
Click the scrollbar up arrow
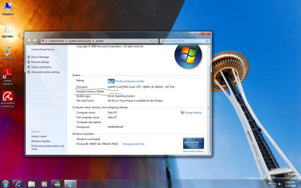209,47
